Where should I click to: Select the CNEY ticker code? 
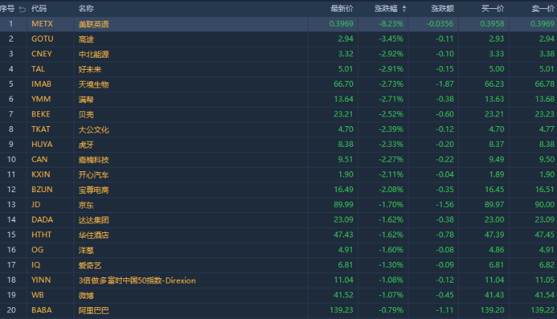coord(42,54)
